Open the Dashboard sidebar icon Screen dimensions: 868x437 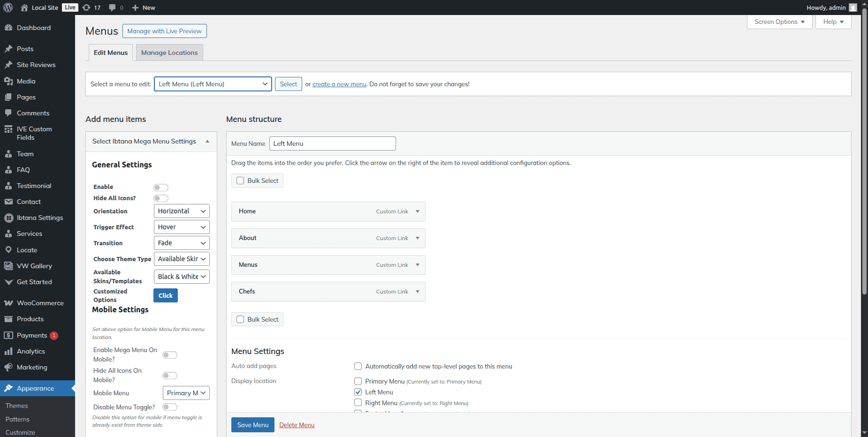(x=8, y=28)
